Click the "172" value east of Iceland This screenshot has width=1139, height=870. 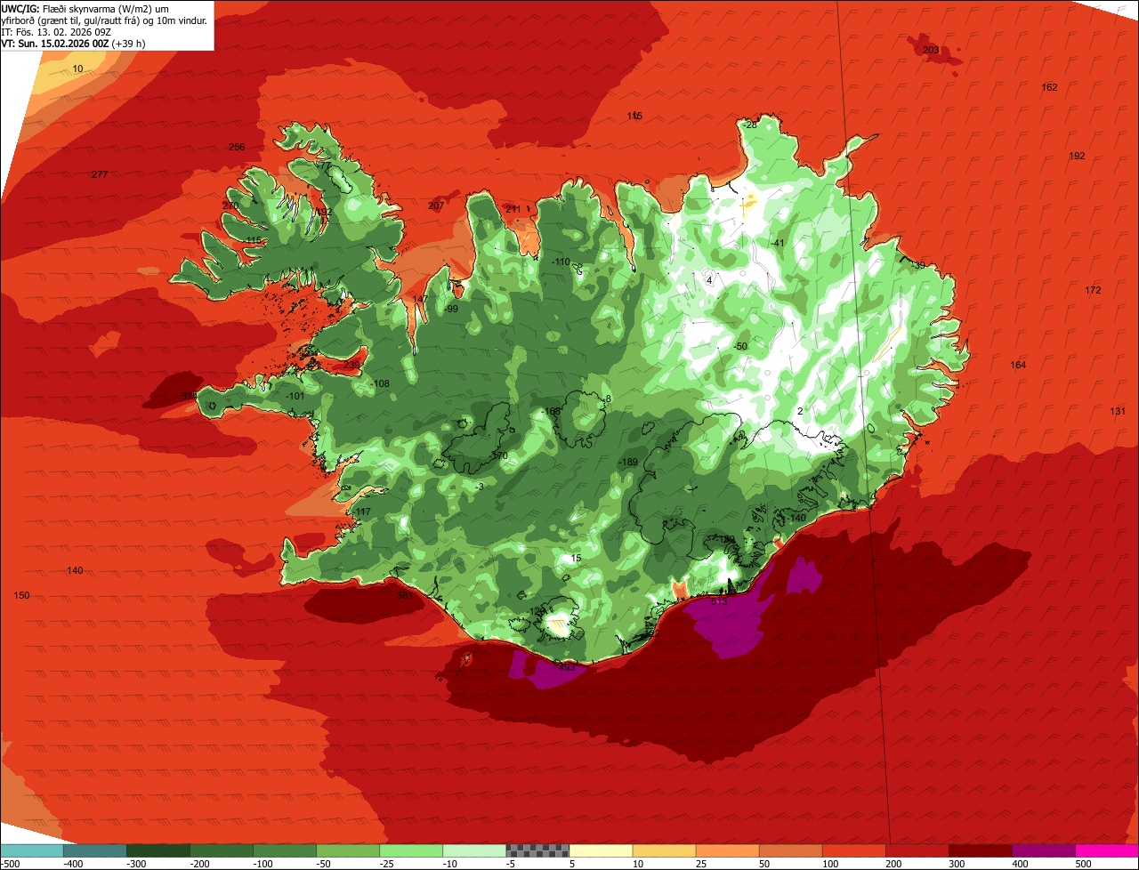click(1094, 291)
